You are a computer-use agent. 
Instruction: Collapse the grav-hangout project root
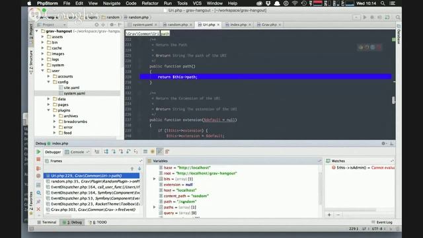click(37, 31)
